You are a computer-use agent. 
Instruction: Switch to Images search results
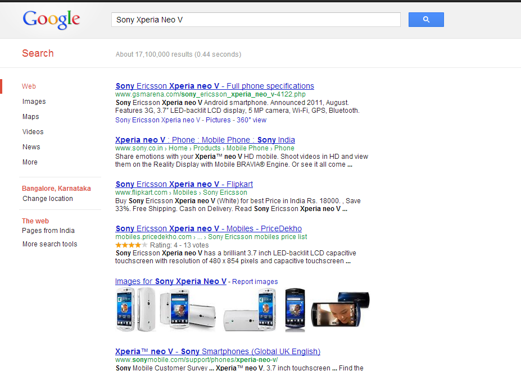(34, 102)
